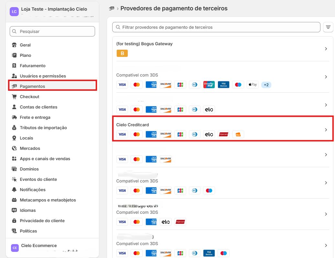Open chevron of provider row with Apple Pay

[x=326, y=77]
